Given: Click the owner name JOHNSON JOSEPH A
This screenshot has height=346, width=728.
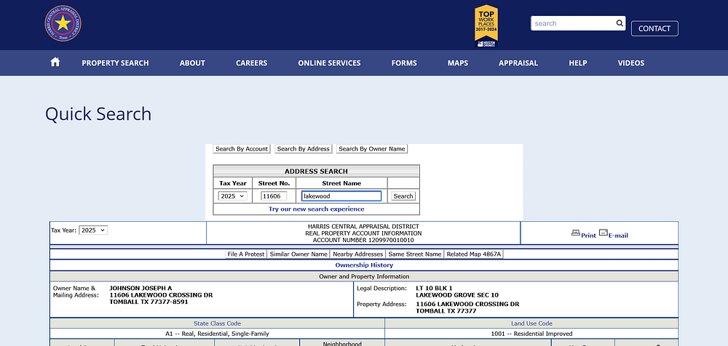Looking at the screenshot, I should point(141,288).
